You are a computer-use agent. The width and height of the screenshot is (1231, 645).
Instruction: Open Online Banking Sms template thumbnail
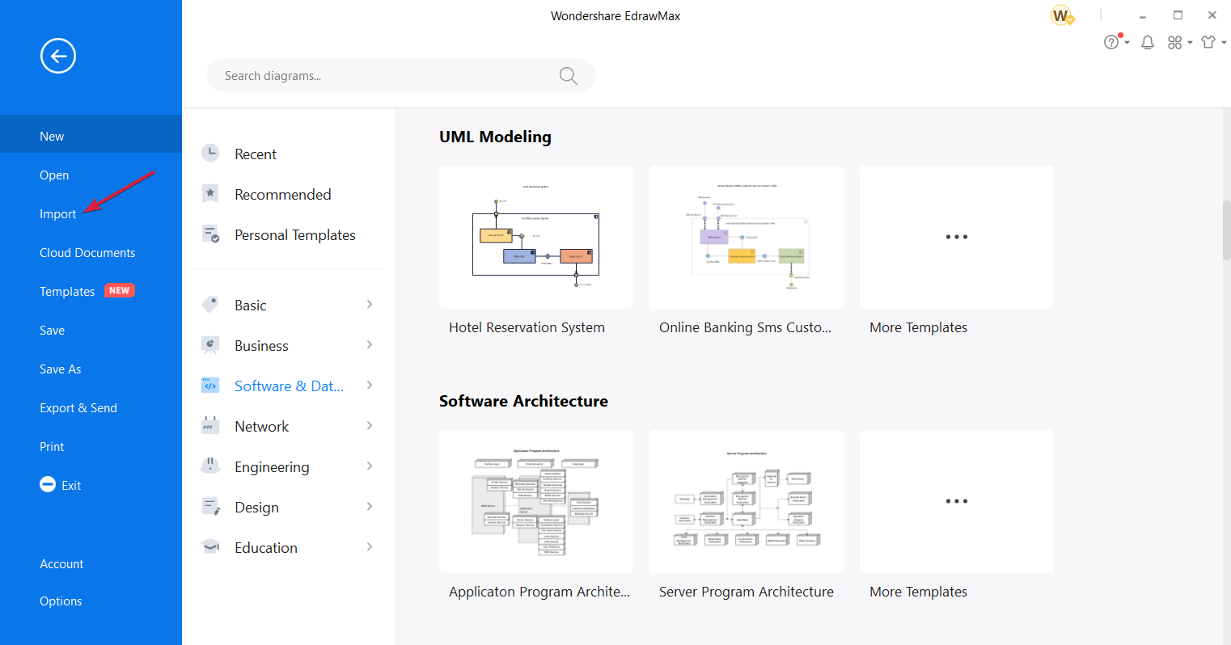(747, 237)
